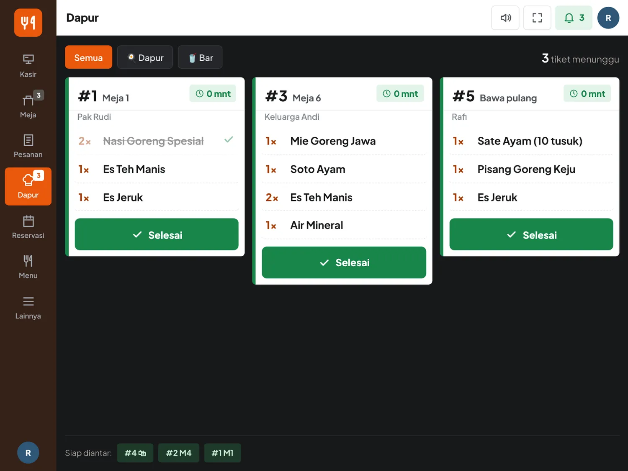The height and width of the screenshot is (471, 628).
Task: Go to the Pesanan orders section
Action: click(28, 146)
